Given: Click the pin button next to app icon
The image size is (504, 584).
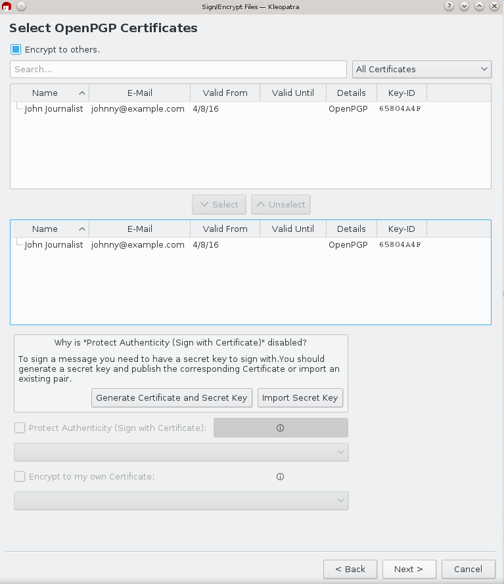Looking at the screenshot, I should coord(21,6).
